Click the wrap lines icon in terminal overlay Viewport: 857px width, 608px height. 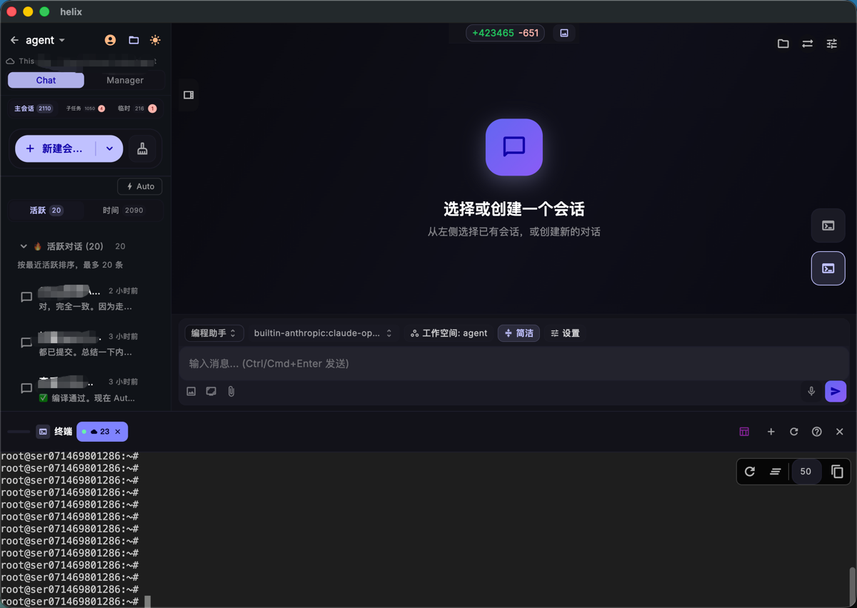[x=775, y=472]
